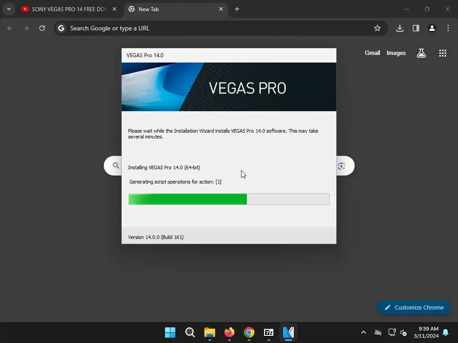Click the 'Installing VEGAS Pro 14.0 (64-bit)' text
This screenshot has width=458, height=343.
click(x=164, y=167)
